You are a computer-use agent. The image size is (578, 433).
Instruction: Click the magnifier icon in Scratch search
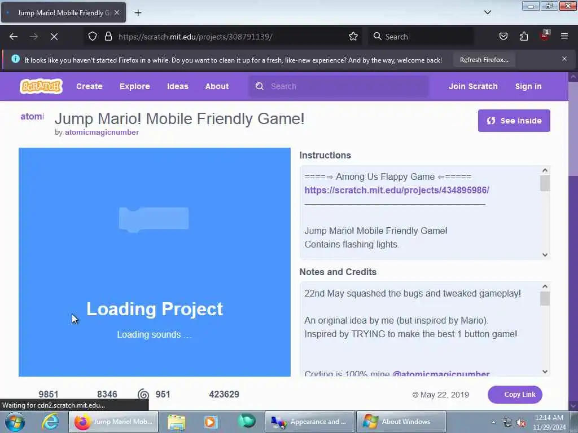(x=260, y=86)
